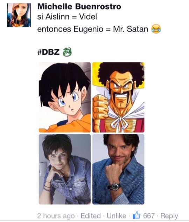Click the Unlike button
The width and height of the screenshot is (189, 222).
coord(117,216)
